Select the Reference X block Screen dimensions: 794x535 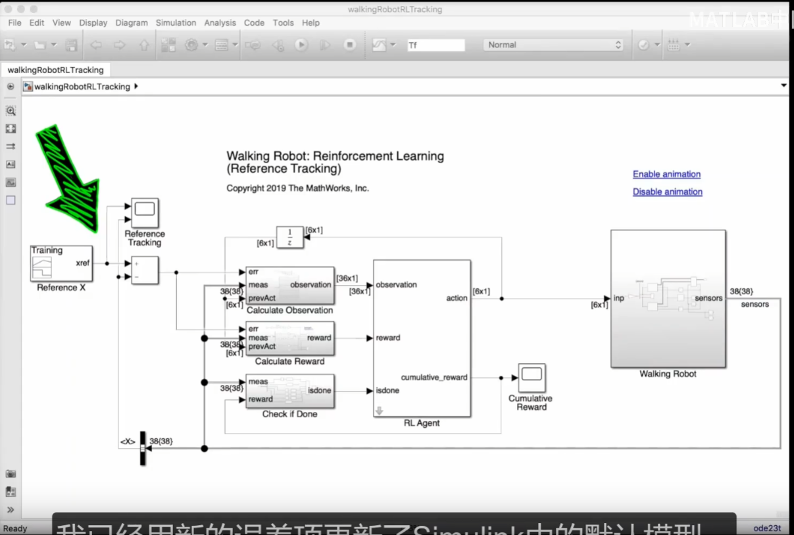[x=61, y=263]
